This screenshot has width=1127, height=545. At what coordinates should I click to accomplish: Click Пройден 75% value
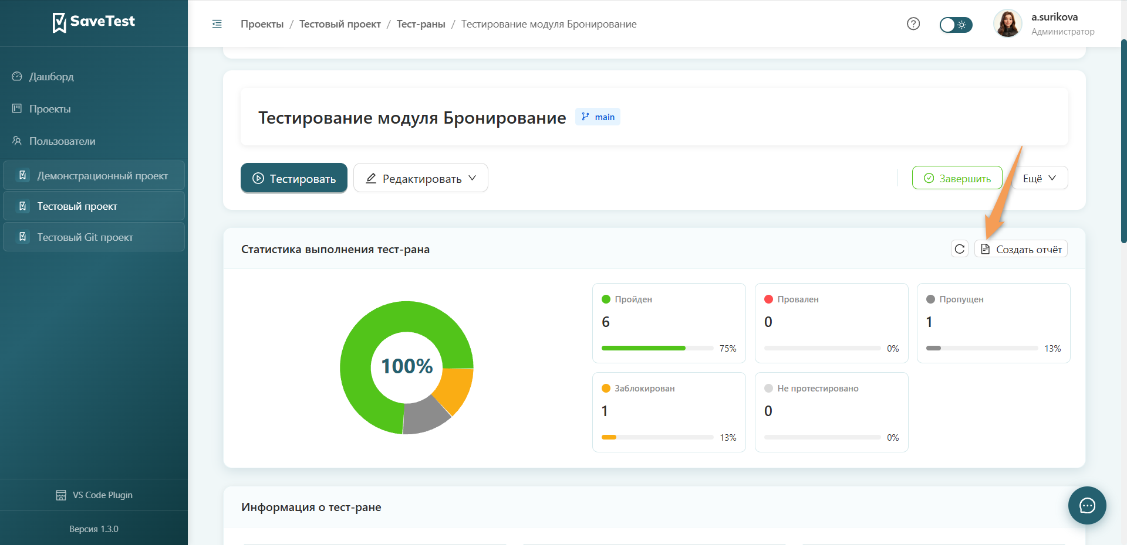728,349
